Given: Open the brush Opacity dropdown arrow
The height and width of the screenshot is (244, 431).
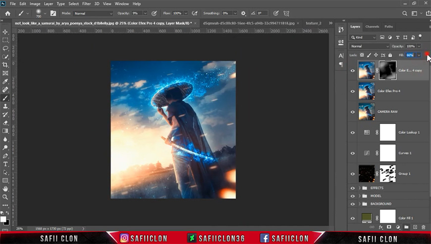Looking at the screenshot, I should click(x=145, y=13).
